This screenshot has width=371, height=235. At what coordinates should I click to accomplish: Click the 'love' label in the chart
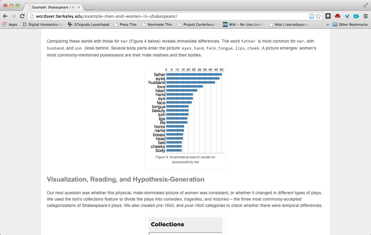coord(161,87)
